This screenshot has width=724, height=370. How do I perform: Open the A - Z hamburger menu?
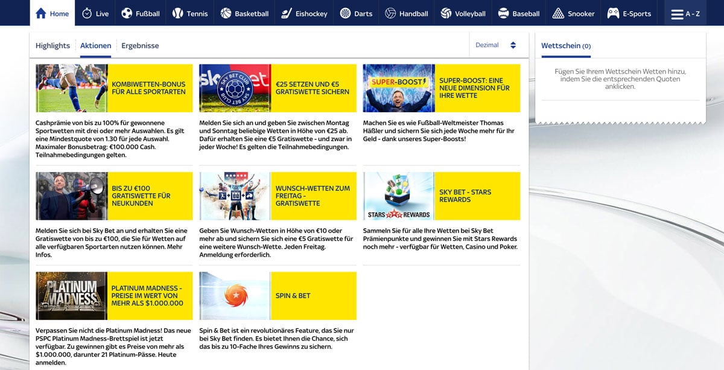[x=685, y=13]
